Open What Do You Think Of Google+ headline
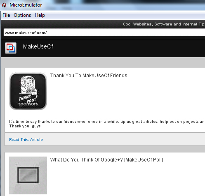205x196 pixels. tap(106, 160)
